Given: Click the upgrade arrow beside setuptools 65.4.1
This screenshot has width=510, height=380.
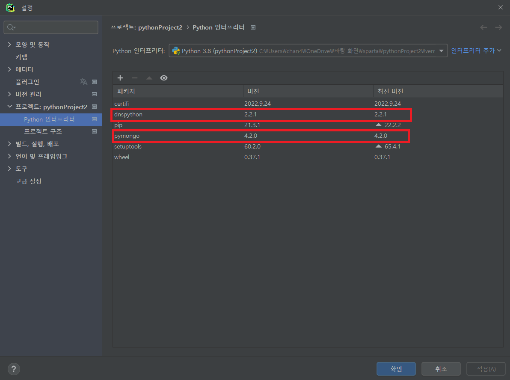Looking at the screenshot, I should (x=378, y=146).
